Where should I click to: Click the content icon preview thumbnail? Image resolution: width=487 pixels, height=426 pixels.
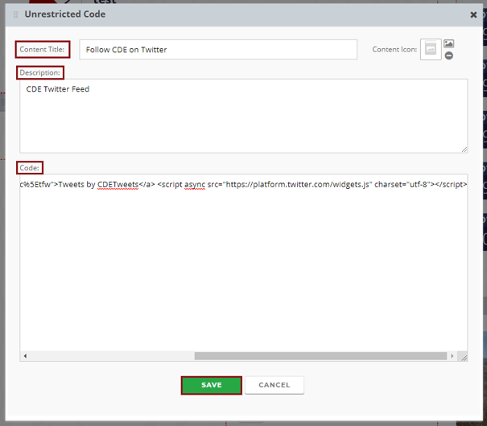(x=431, y=49)
